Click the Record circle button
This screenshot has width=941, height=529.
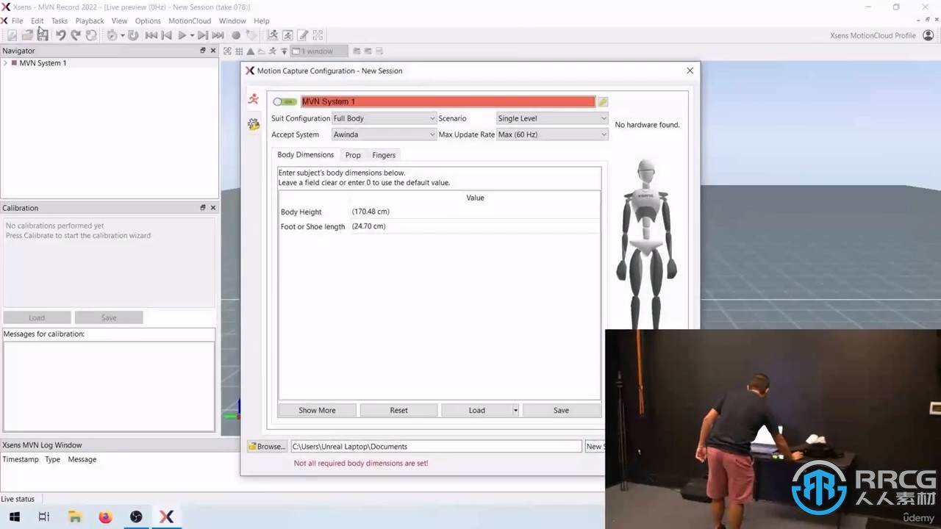pos(236,35)
